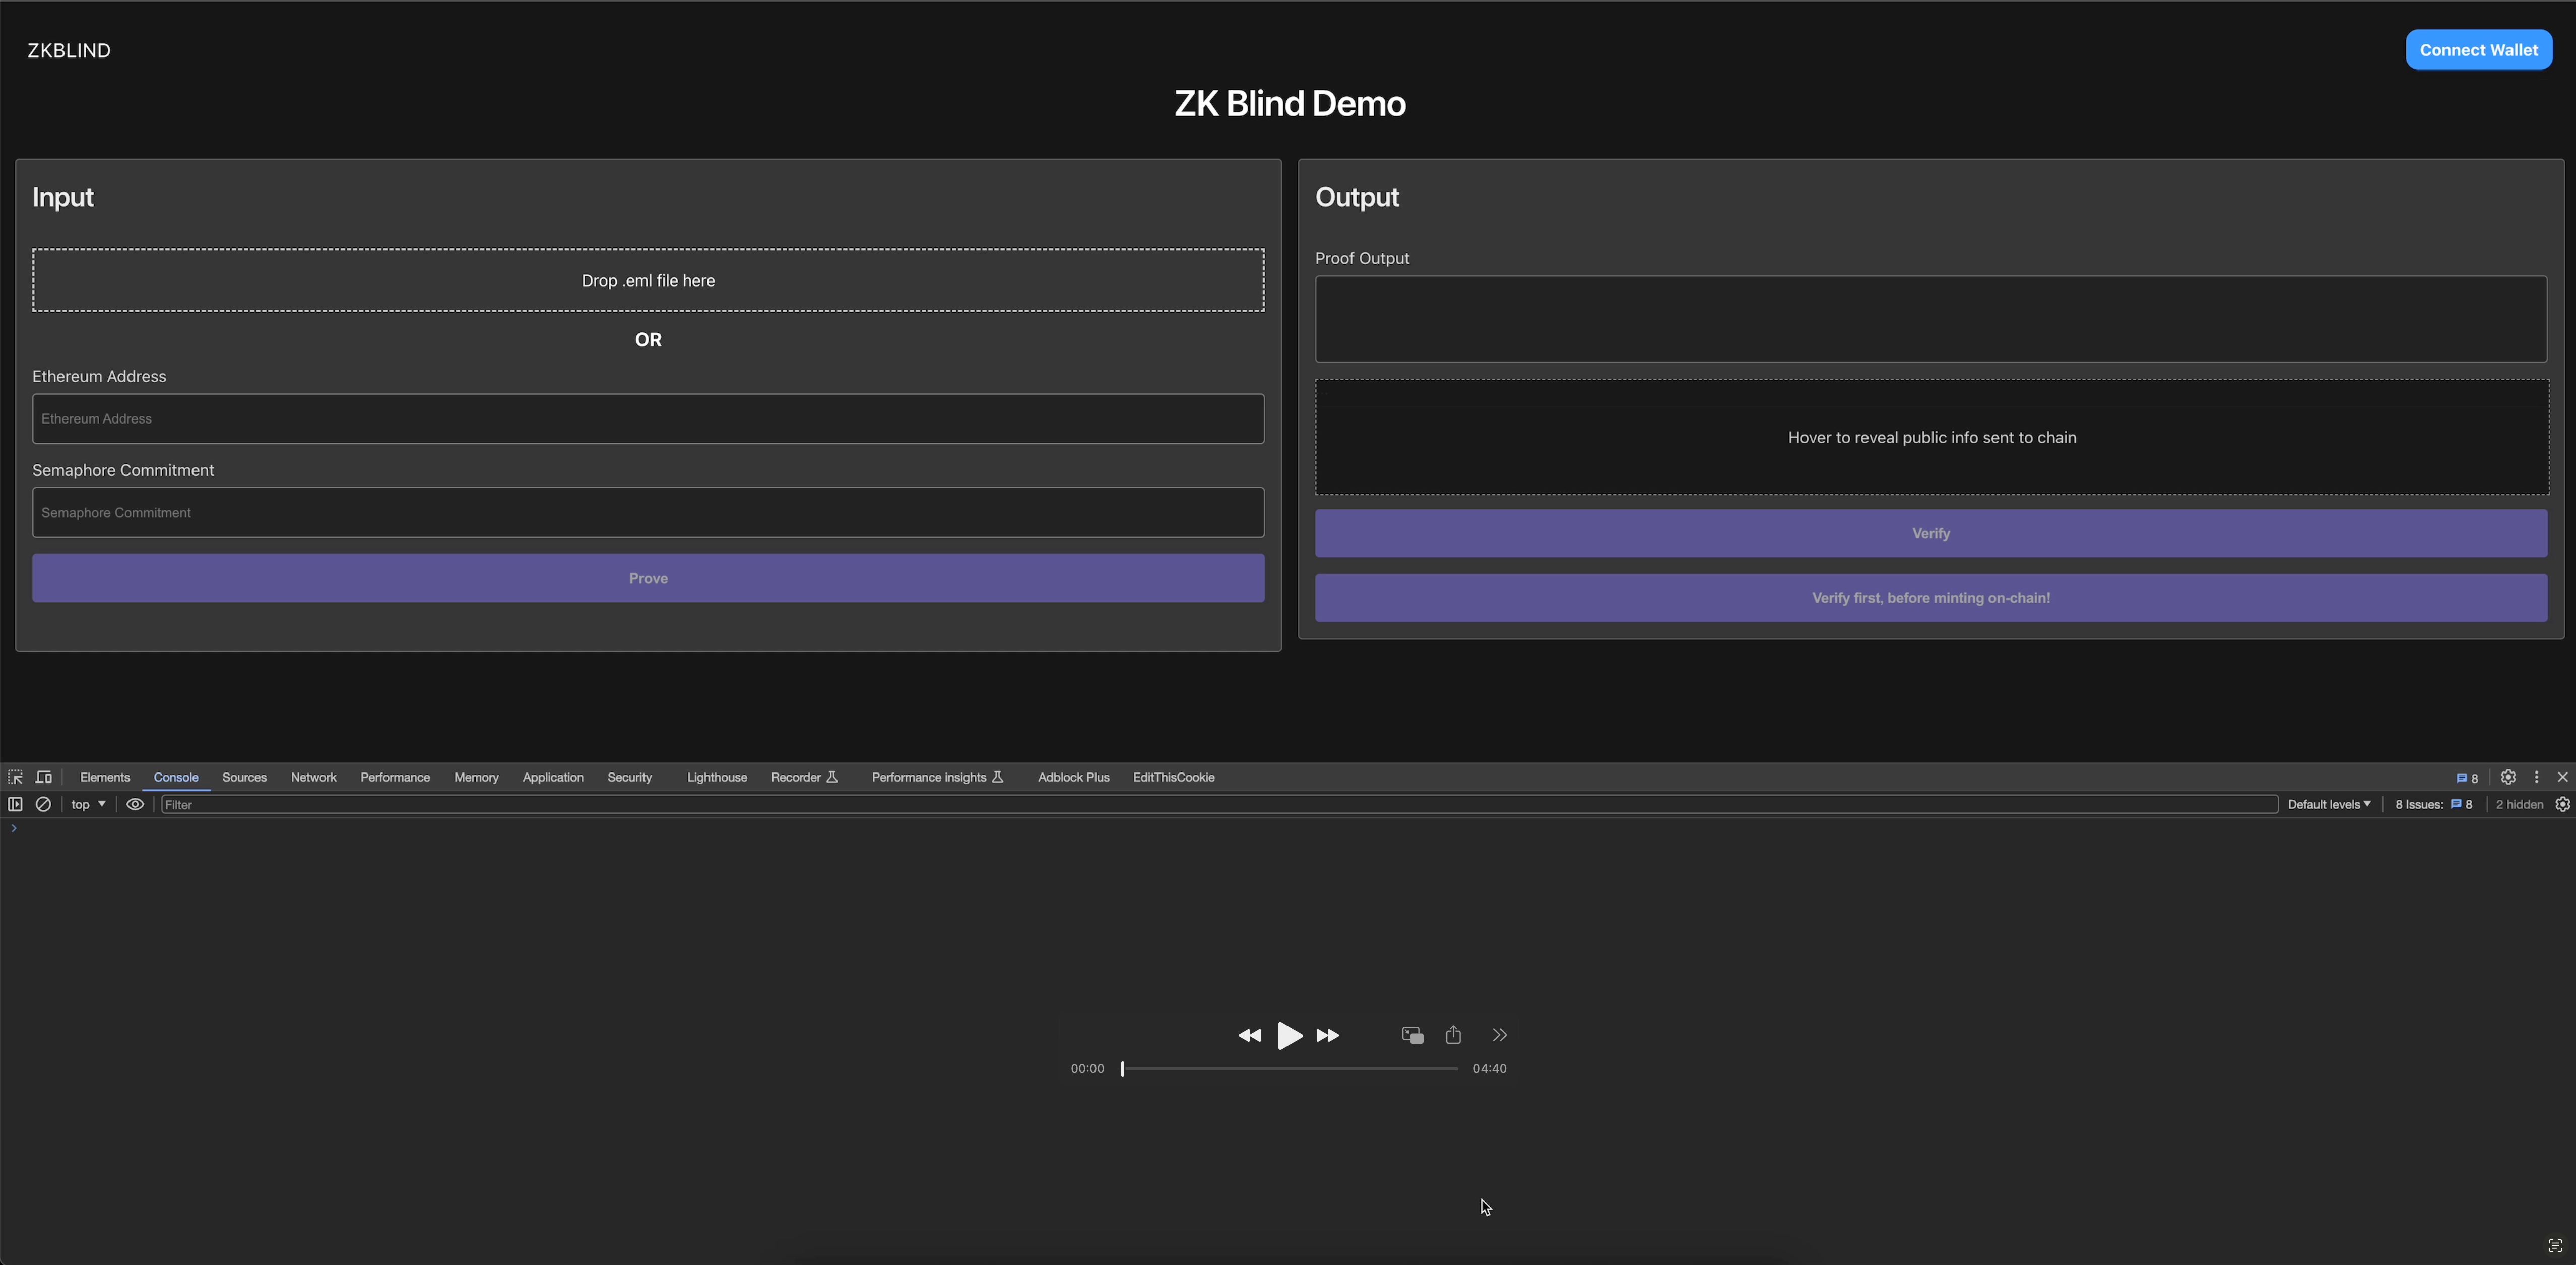Toggle the live expression eye icon
Screen dimensions: 2576x1265
[x=135, y=804]
